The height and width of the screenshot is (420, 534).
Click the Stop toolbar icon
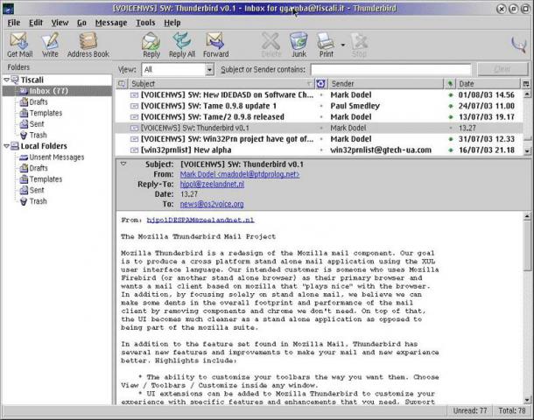[359, 45]
